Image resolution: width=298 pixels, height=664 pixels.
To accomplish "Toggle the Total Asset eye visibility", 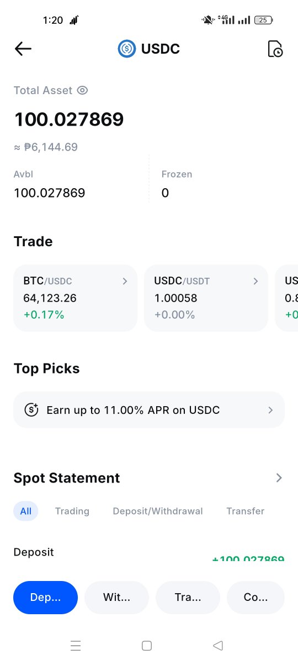I will [82, 90].
